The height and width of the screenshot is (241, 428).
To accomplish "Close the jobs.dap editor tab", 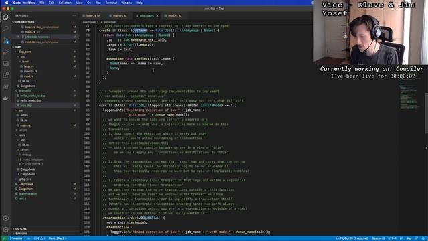I will [x=158, y=16].
